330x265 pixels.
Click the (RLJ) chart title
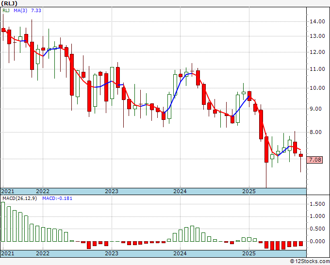tap(9, 3)
